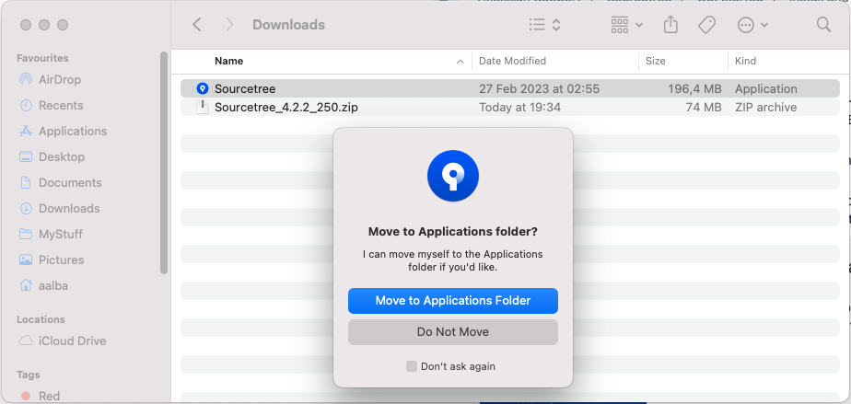Open Desktop in sidebar
851x404 pixels.
62,156
